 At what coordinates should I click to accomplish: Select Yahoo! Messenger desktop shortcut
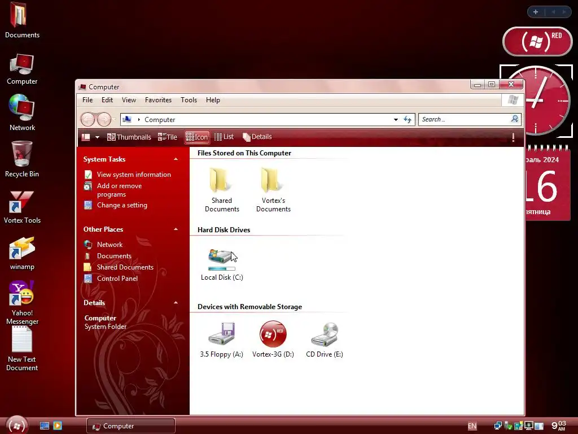point(22,303)
